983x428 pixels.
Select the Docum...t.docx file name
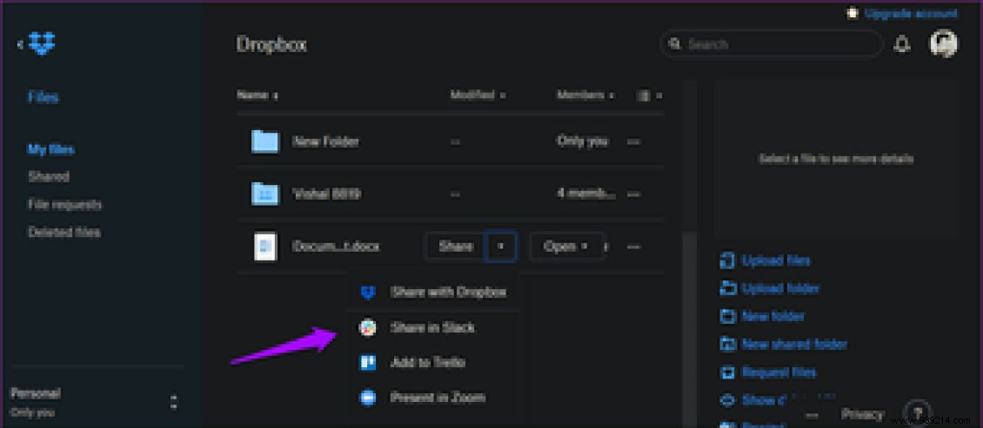click(336, 247)
